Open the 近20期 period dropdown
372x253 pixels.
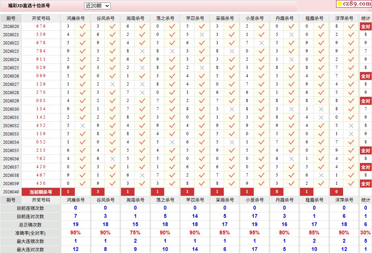tap(97, 6)
